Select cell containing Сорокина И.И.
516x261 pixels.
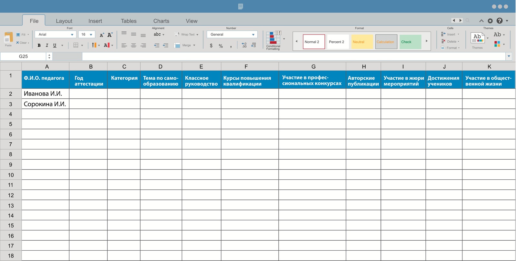pos(45,104)
